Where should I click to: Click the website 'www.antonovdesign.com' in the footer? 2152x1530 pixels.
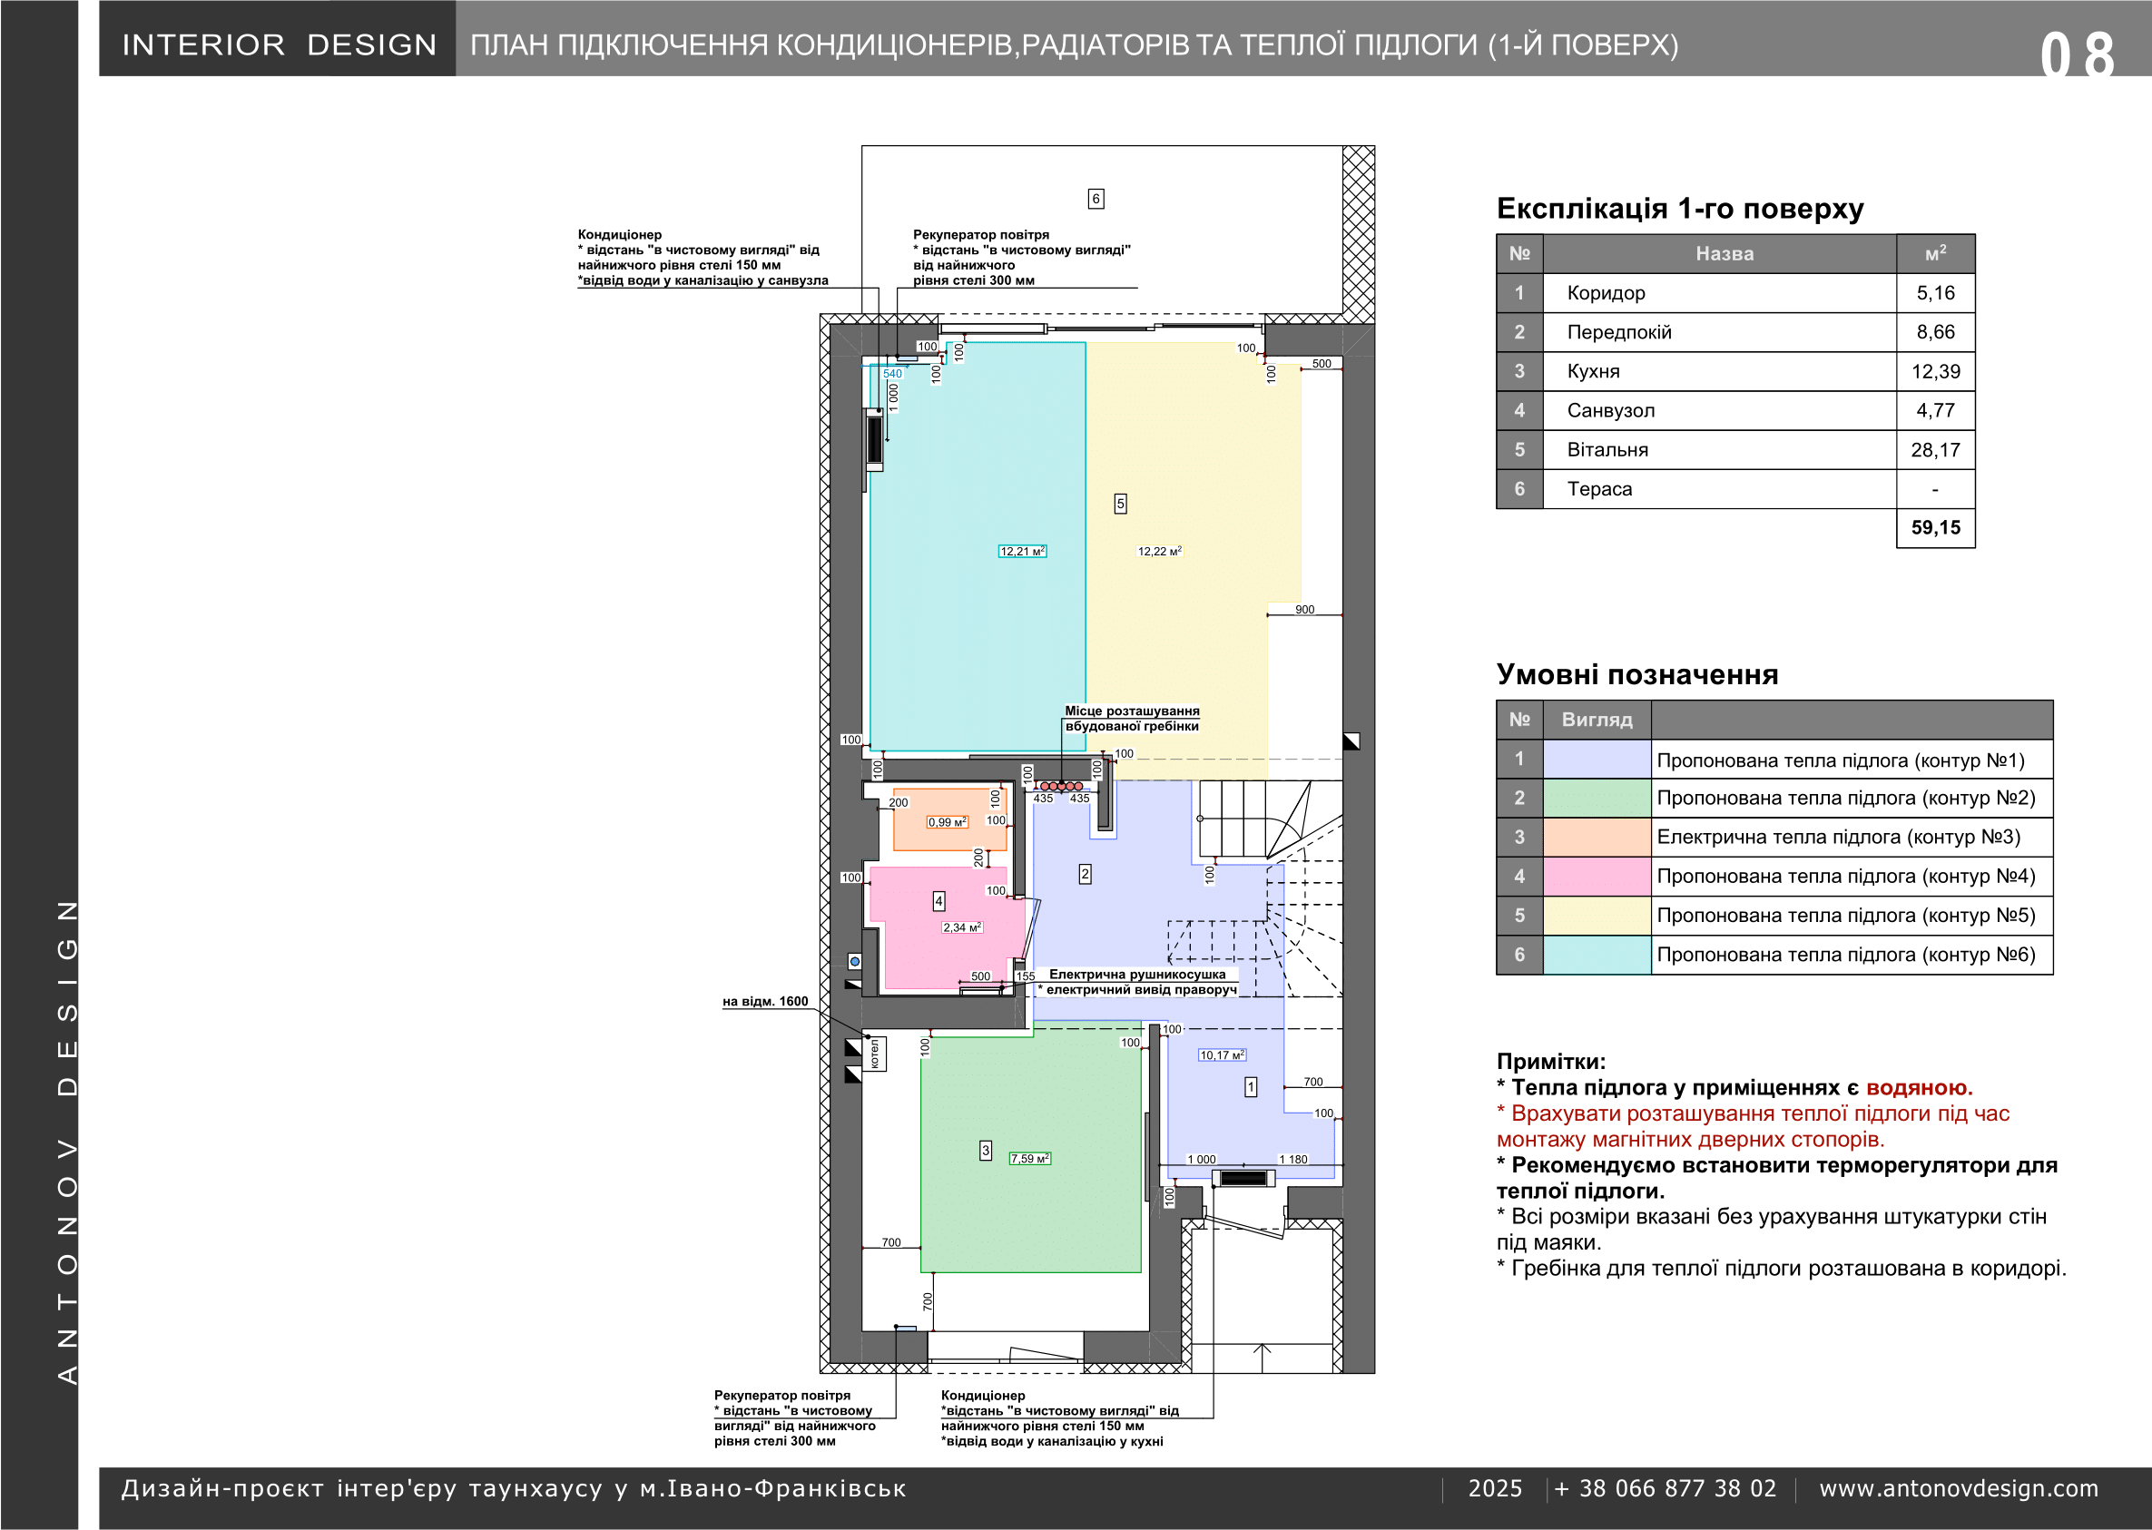point(1959,1488)
